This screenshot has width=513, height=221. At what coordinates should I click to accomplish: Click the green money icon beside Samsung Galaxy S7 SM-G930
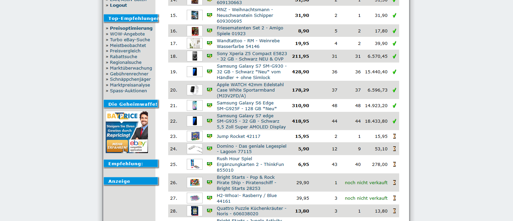pyautogui.click(x=209, y=72)
